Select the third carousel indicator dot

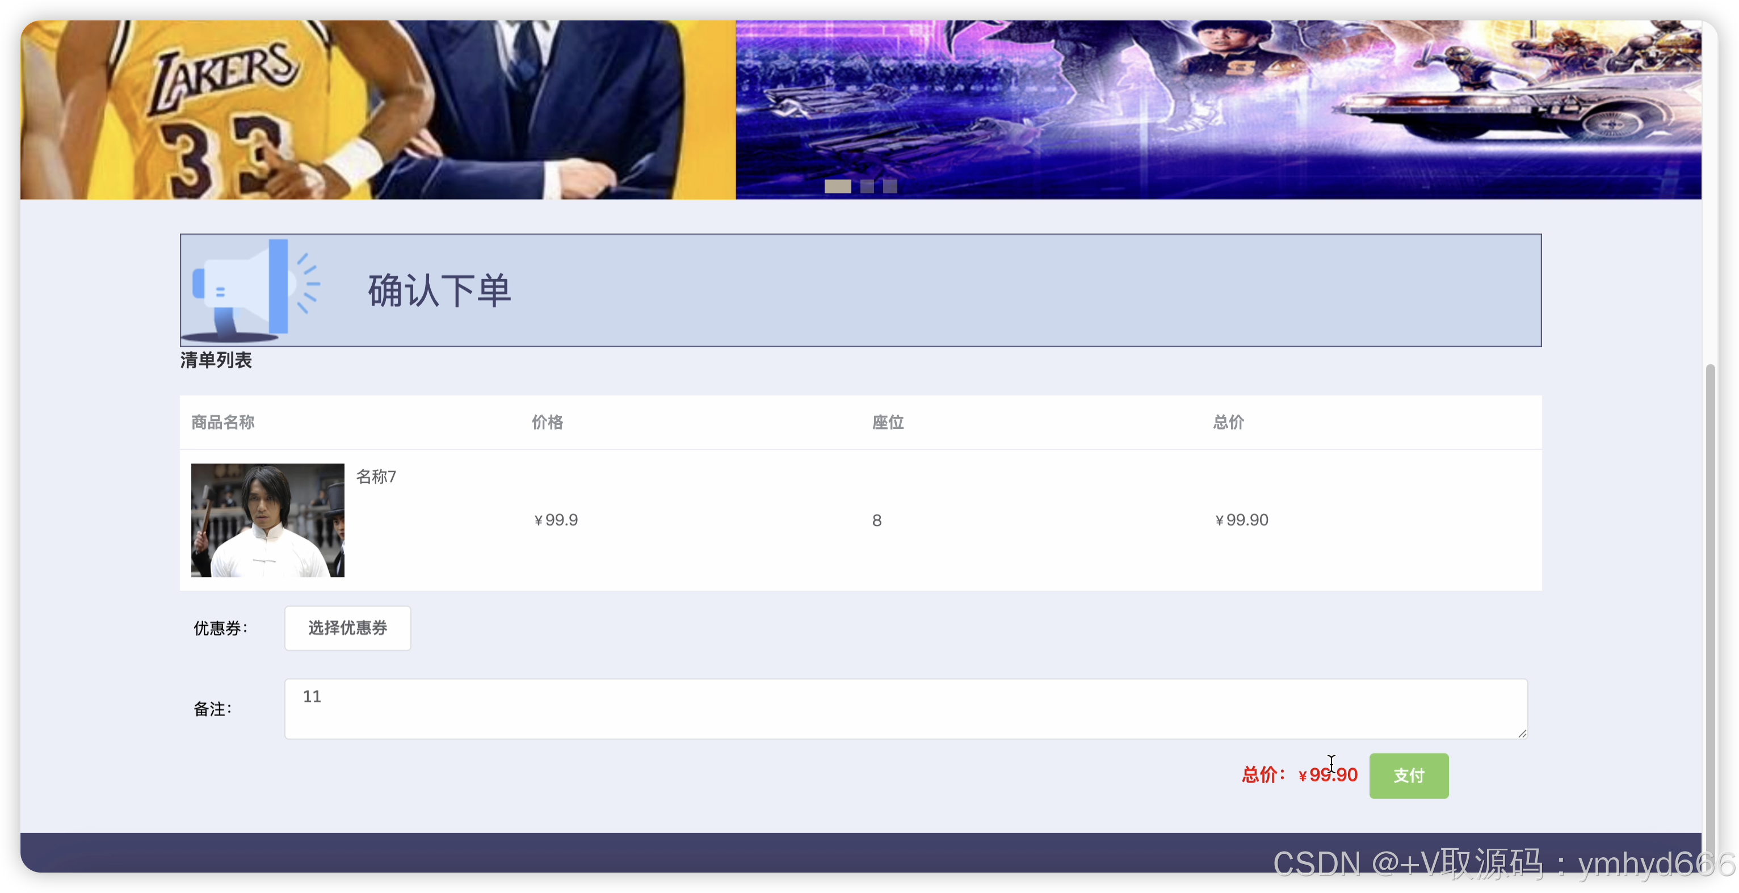pyautogui.click(x=890, y=186)
